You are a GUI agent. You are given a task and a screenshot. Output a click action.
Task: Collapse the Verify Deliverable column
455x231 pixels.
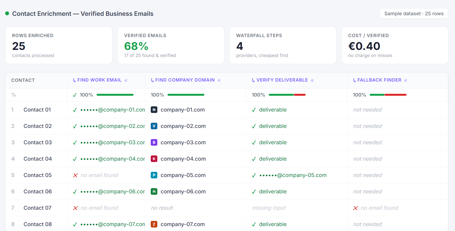(x=312, y=80)
